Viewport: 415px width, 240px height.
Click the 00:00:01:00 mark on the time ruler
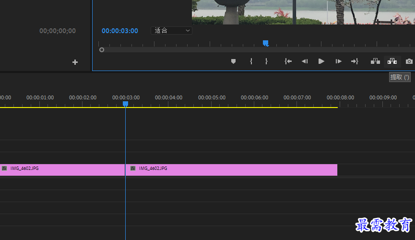tap(40, 98)
